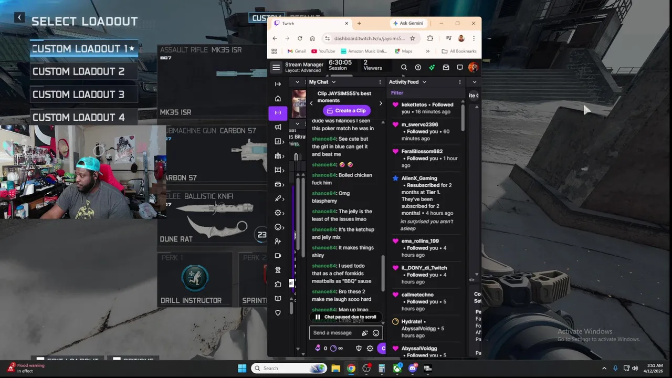Screen dimensions: 672x378
Task: Expand the My Chat panel dropdown
Action: coord(333,82)
